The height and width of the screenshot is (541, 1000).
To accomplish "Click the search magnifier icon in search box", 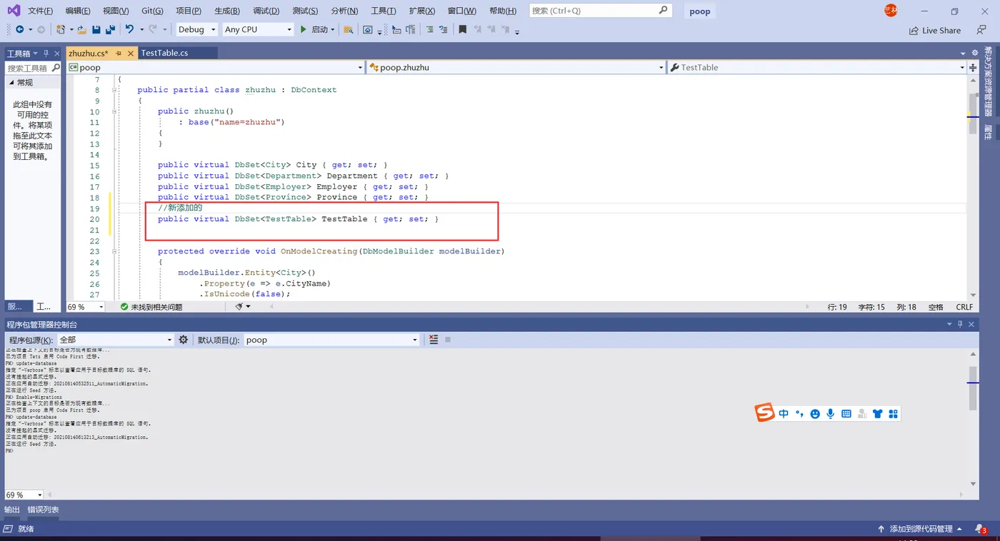I will [x=663, y=10].
